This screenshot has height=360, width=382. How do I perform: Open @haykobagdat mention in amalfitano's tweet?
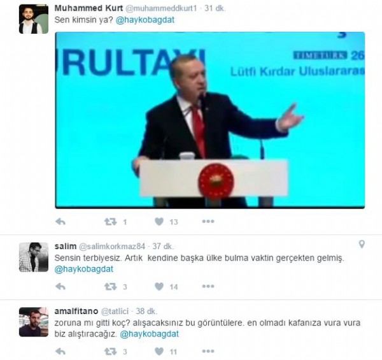pyautogui.click(x=150, y=334)
